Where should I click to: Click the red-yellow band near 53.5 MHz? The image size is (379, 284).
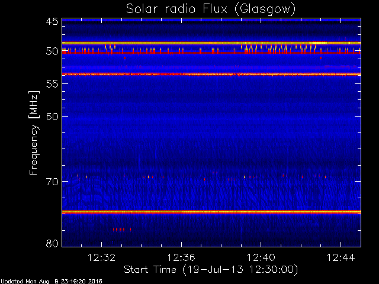coord(211,75)
